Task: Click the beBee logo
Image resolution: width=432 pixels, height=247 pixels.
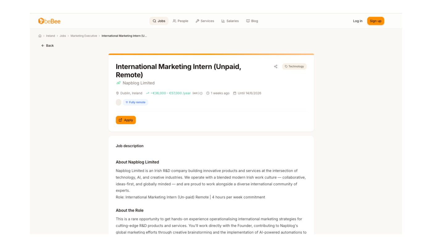Action: [49, 21]
